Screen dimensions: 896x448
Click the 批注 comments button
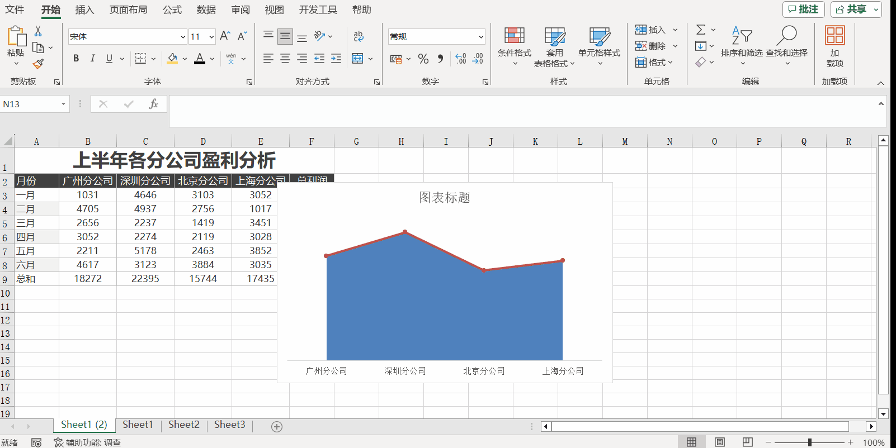(x=803, y=9)
